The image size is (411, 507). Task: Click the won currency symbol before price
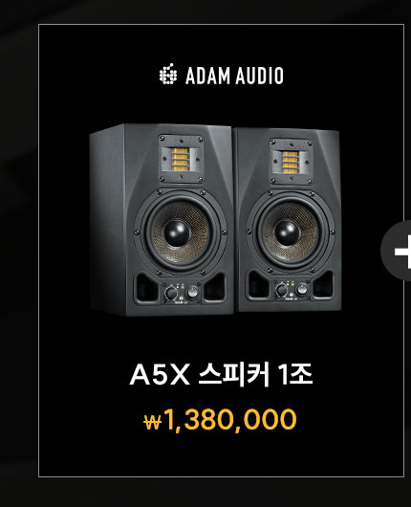click(x=152, y=423)
